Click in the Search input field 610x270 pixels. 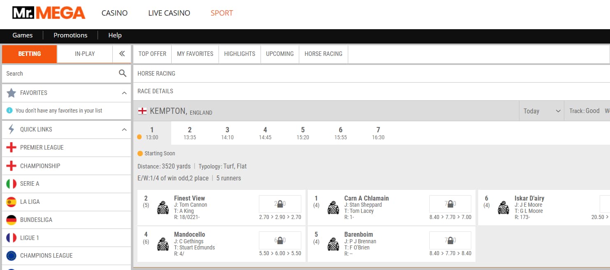[60, 74]
